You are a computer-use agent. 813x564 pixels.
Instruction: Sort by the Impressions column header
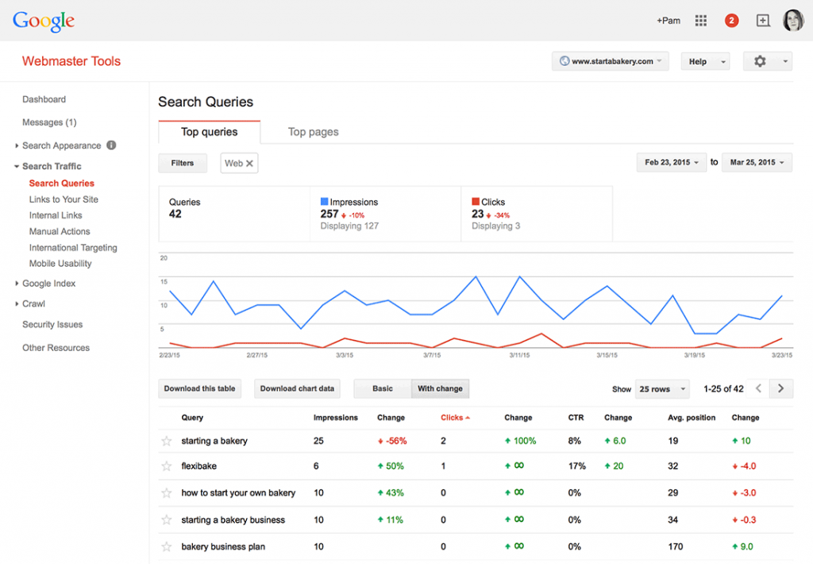click(x=336, y=418)
